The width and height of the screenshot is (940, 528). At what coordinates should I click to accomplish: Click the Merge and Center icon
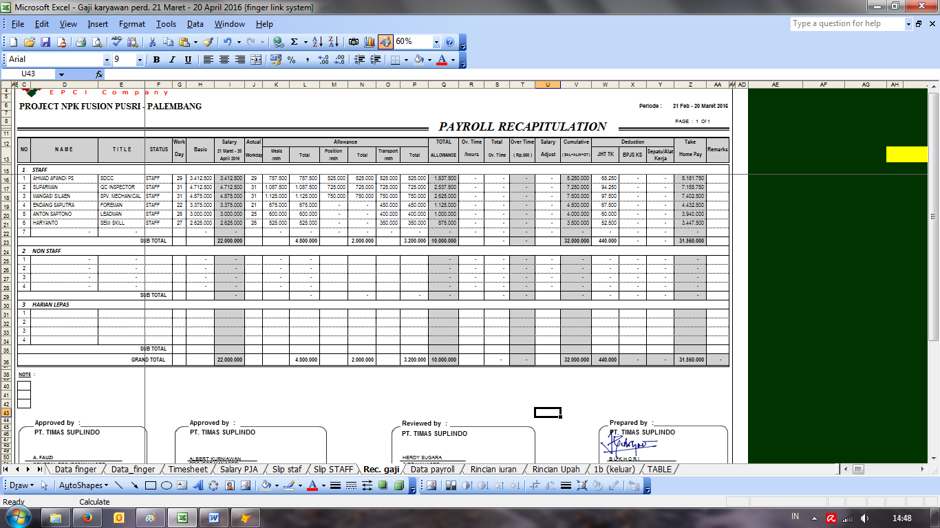[255, 60]
